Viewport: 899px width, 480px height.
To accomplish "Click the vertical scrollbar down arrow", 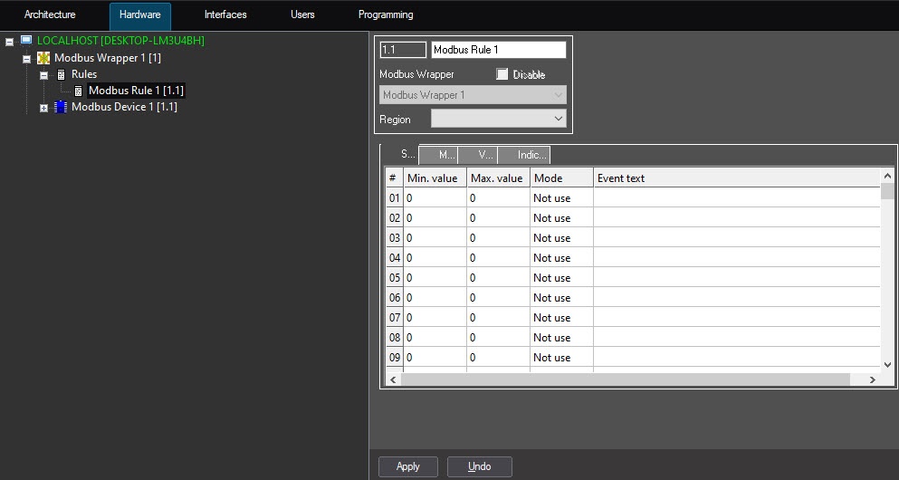I will [887, 365].
